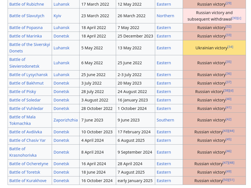Open the Battle of Avdiivka article
251x188 pixels.
(x=26, y=132)
